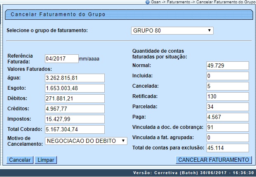This screenshot has height=177, width=256.
Task: Focus the Referência Faturada field 04/2017
Action: [x=62, y=59]
